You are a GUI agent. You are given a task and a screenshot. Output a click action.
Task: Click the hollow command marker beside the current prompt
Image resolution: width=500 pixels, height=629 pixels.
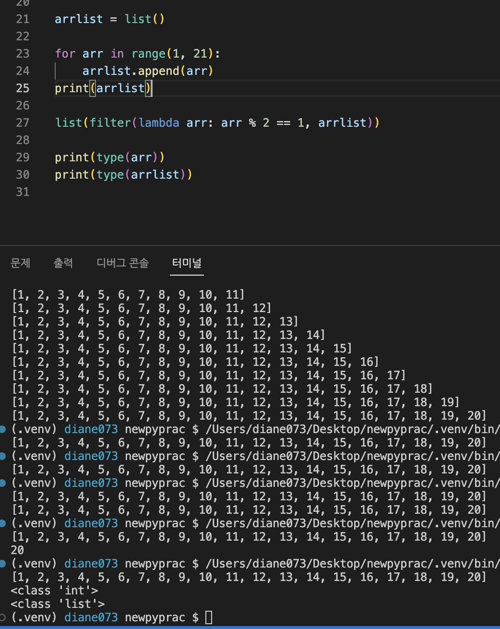coord(3,617)
